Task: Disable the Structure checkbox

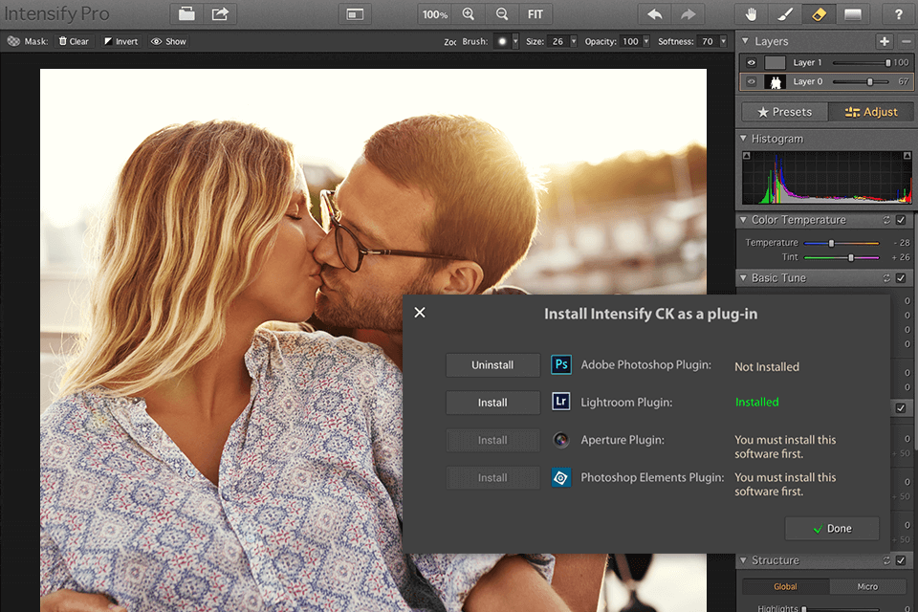Action: (x=901, y=560)
